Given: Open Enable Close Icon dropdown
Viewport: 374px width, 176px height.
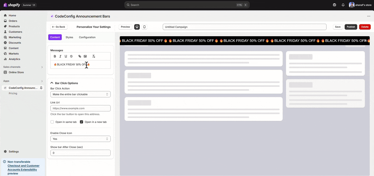Looking at the screenshot, I should click(x=80, y=139).
